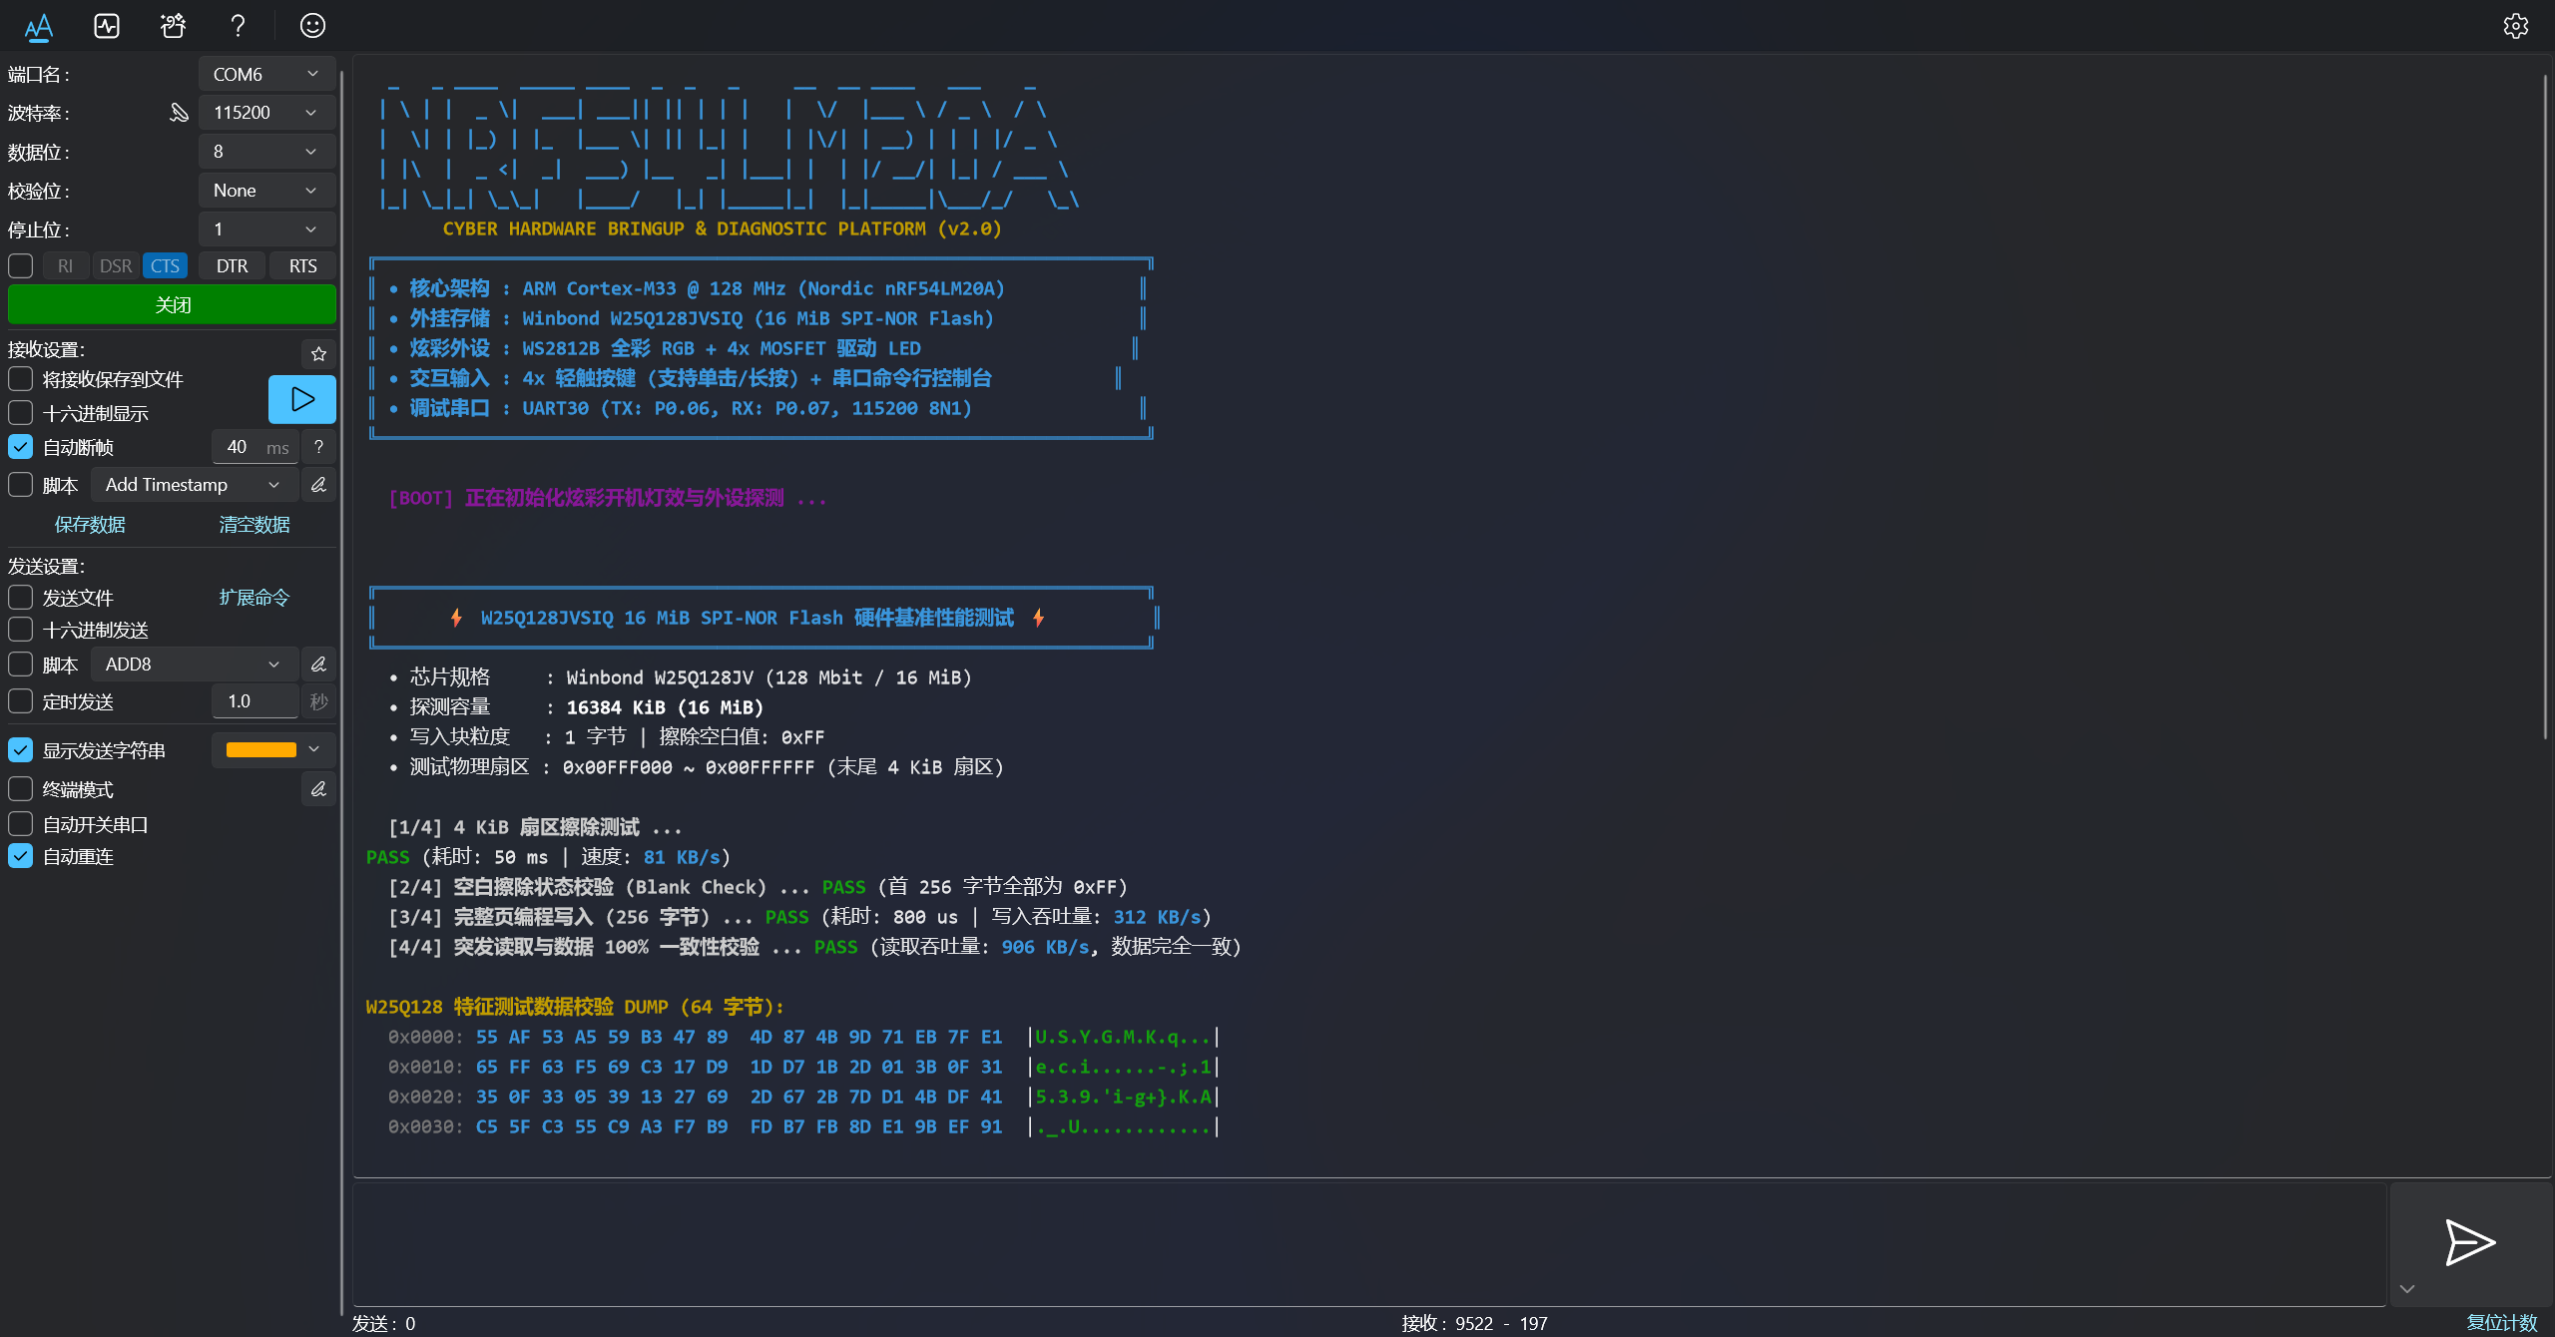Click the reset count link
Viewport: 2555px width, 1337px height.
pyautogui.click(x=2501, y=1323)
